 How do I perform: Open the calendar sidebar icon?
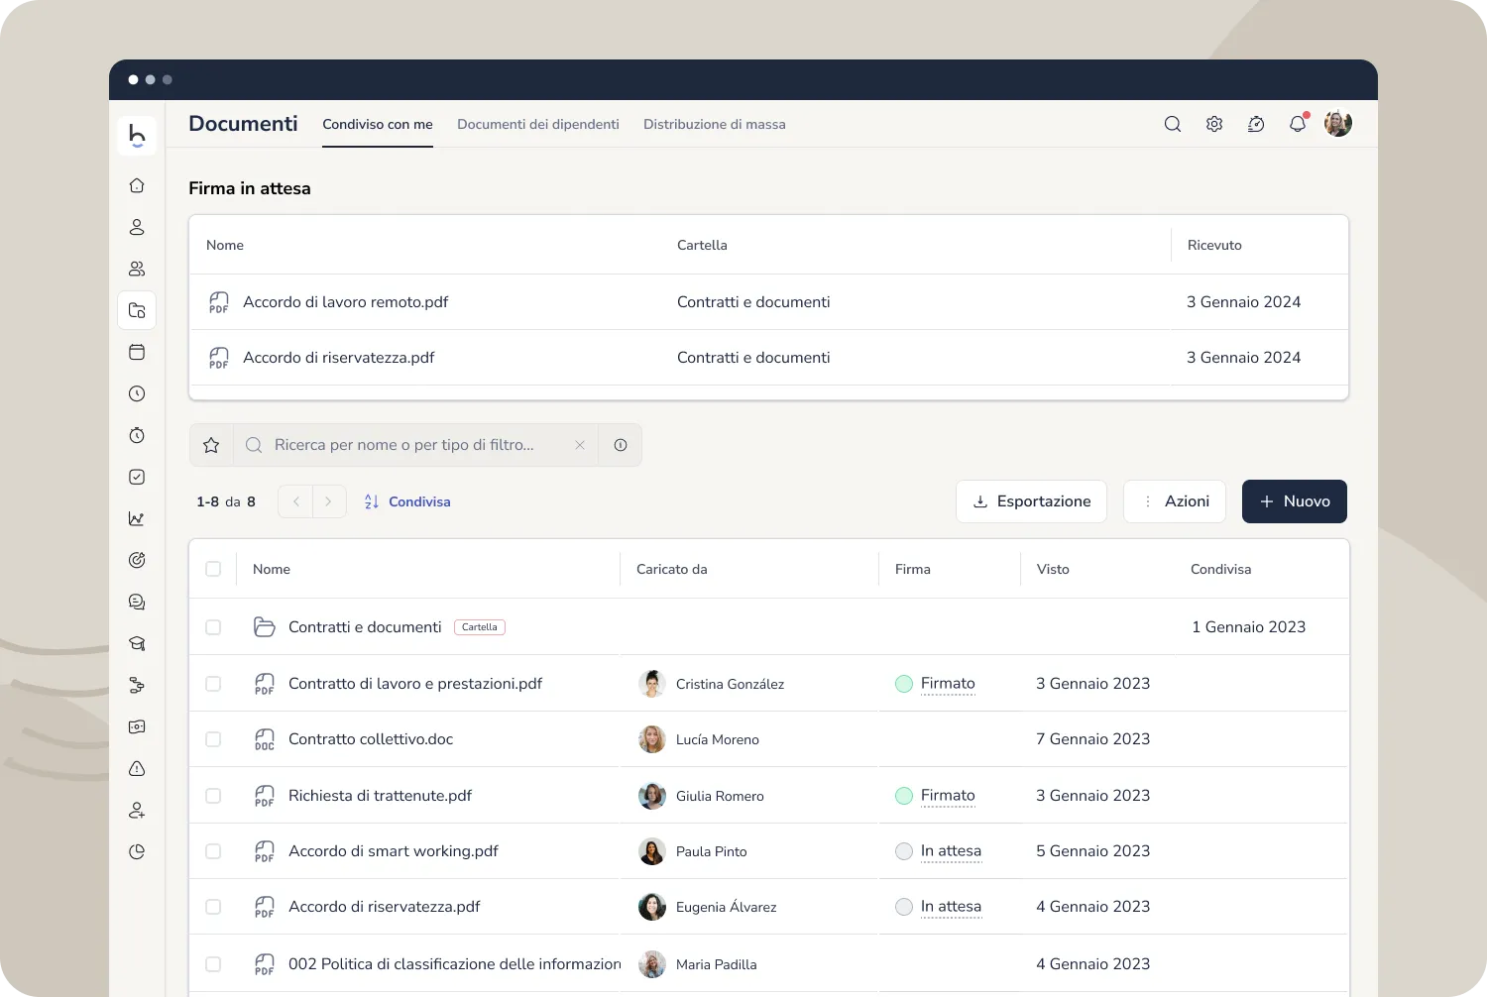(137, 352)
